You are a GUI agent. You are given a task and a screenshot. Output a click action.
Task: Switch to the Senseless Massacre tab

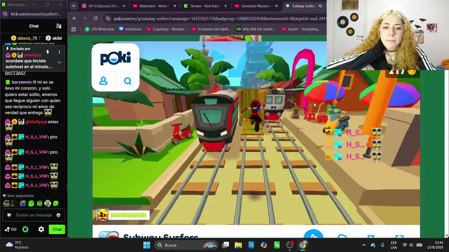(x=256, y=6)
